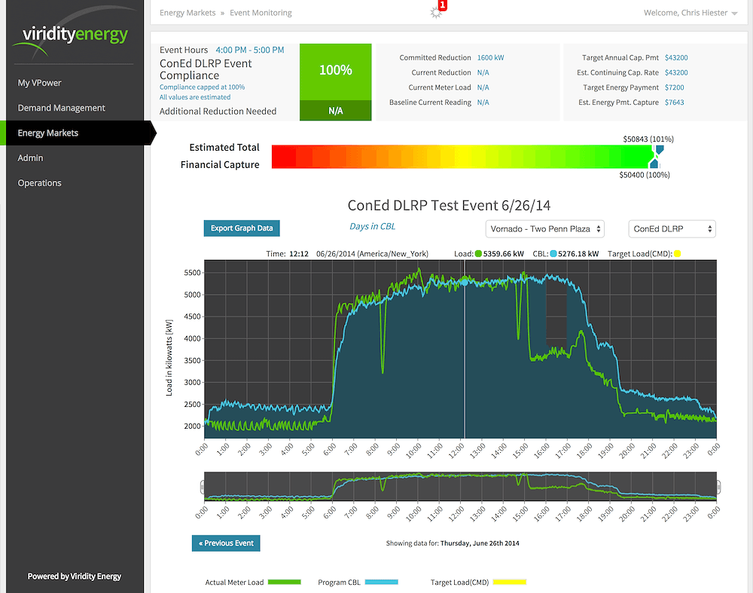This screenshot has width=753, height=593.
Task: Click the Previous Event button
Action: click(226, 543)
